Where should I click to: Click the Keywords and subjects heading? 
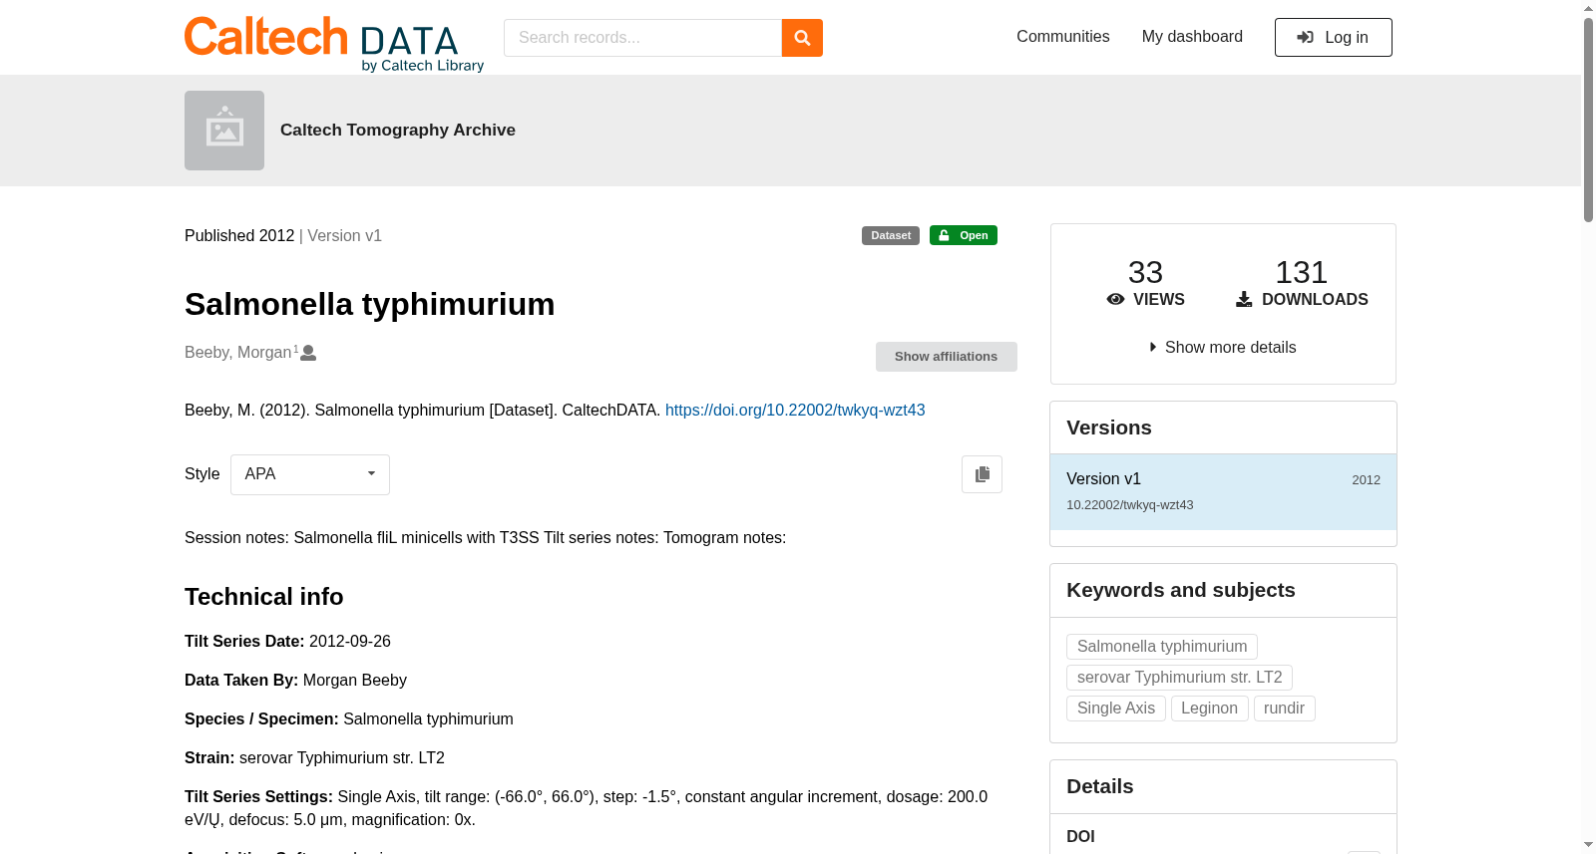click(x=1181, y=590)
